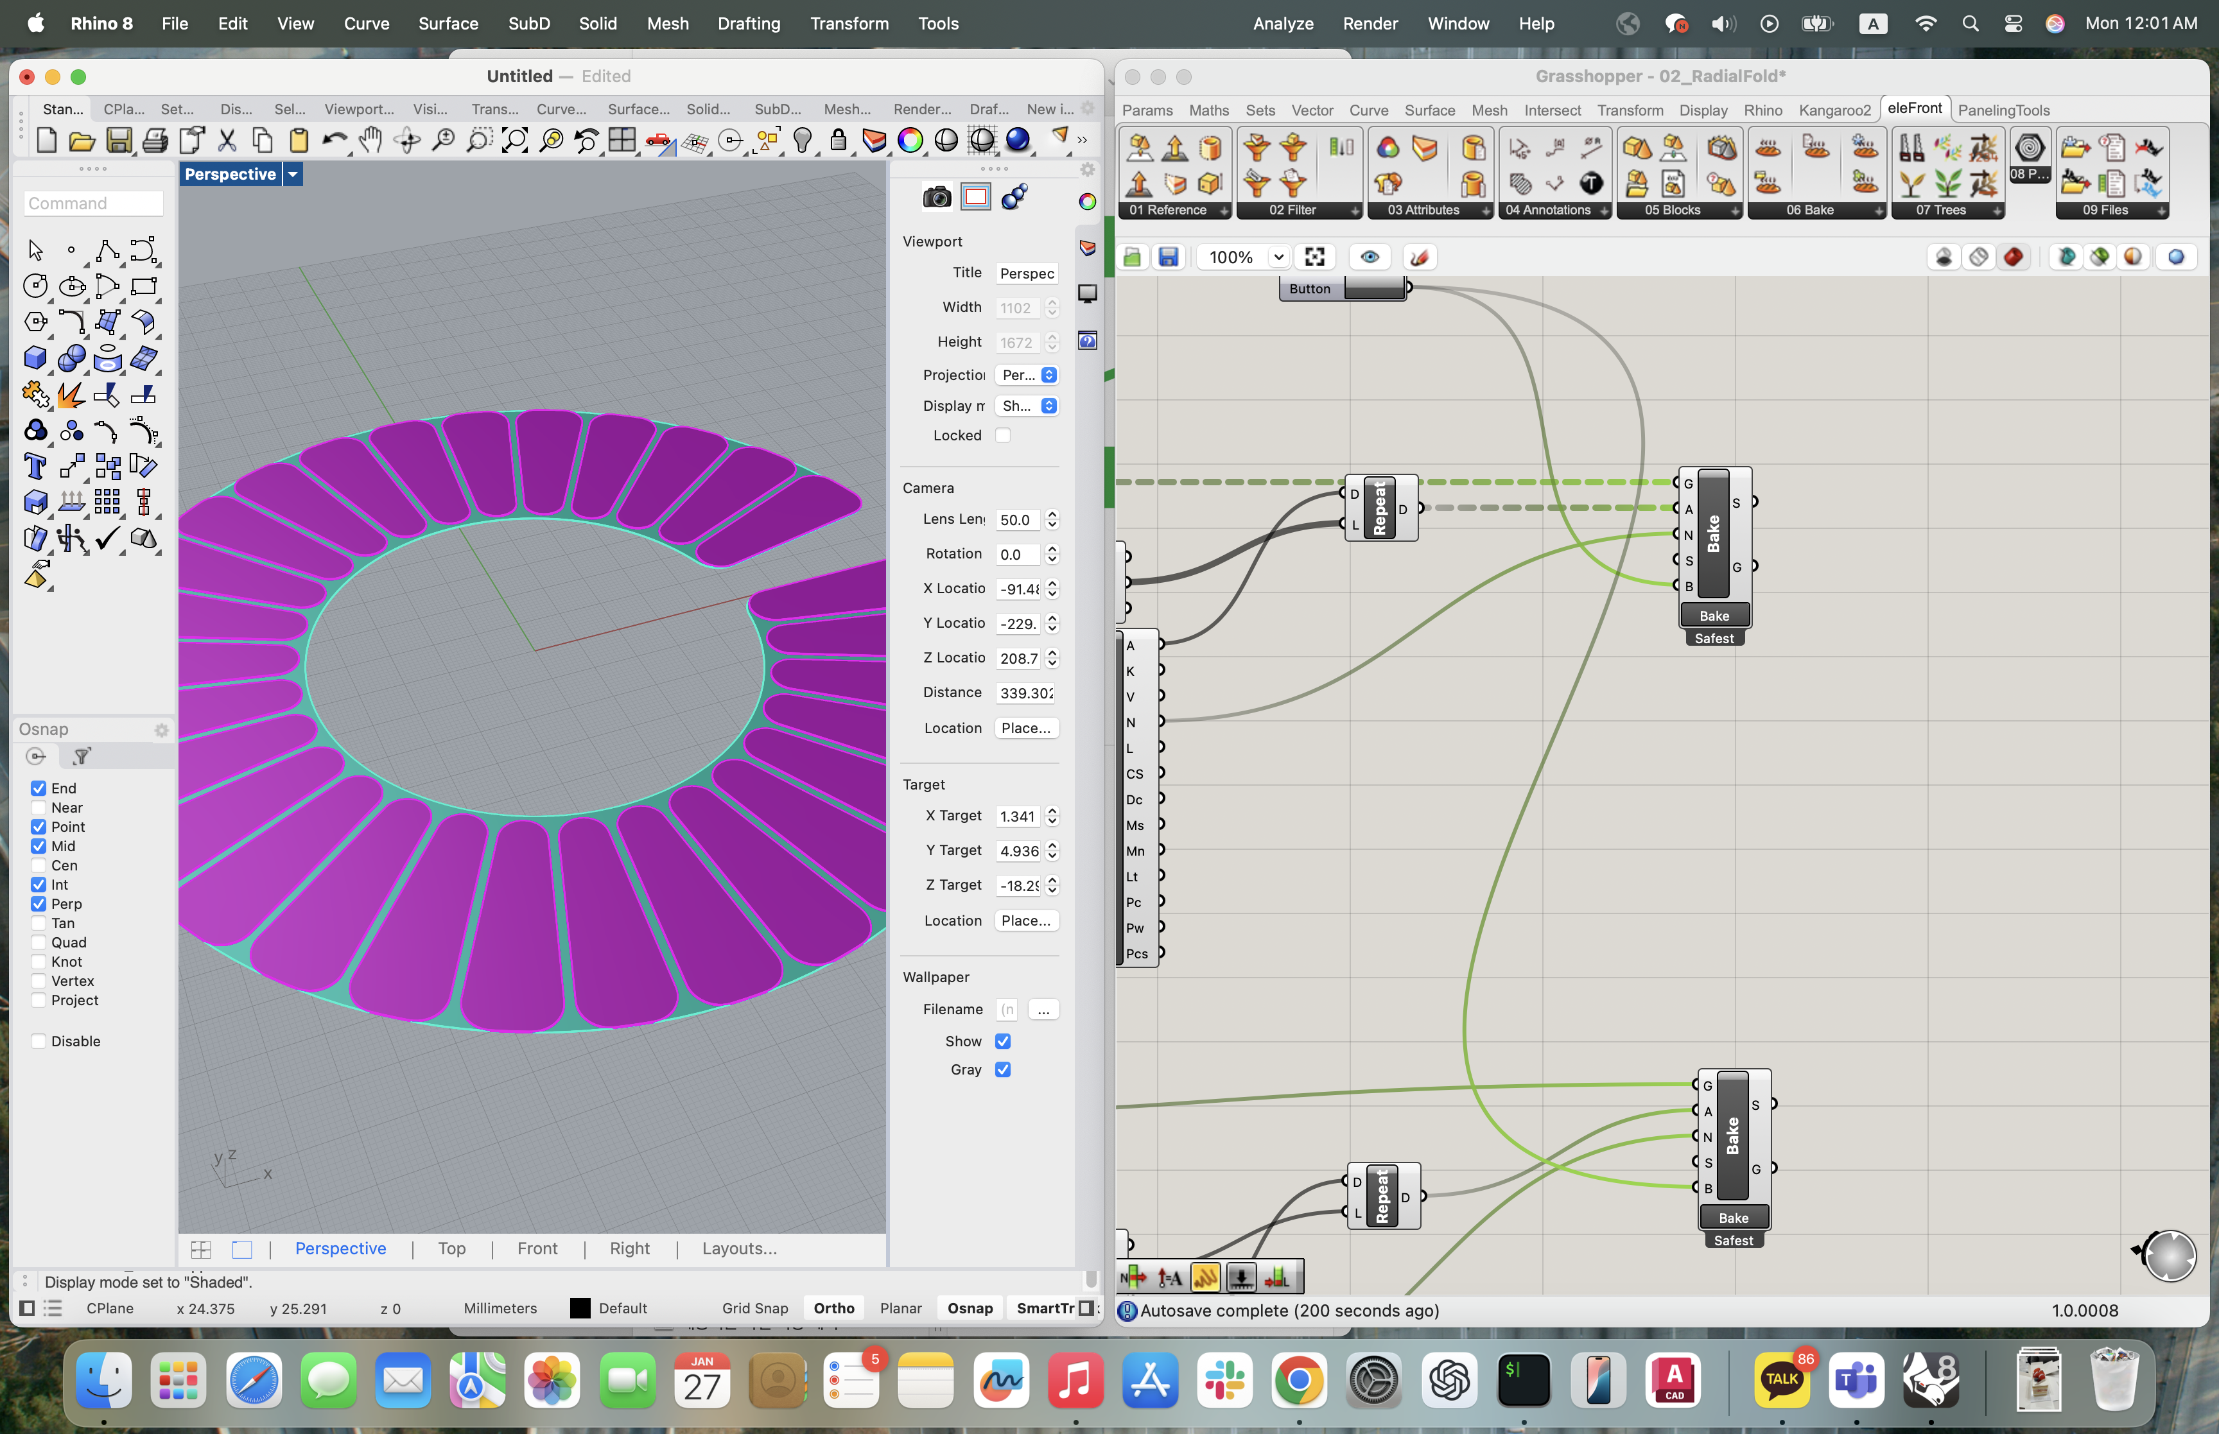The width and height of the screenshot is (2219, 1434).
Task: Click the Grasshopper preview eye icon
Action: [1369, 257]
